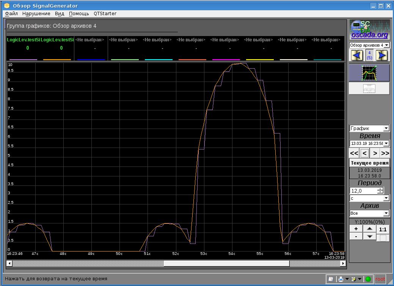Click the horizontal time scrollbar under the graph
Viewport: 394px width, 286px height.
[226, 263]
